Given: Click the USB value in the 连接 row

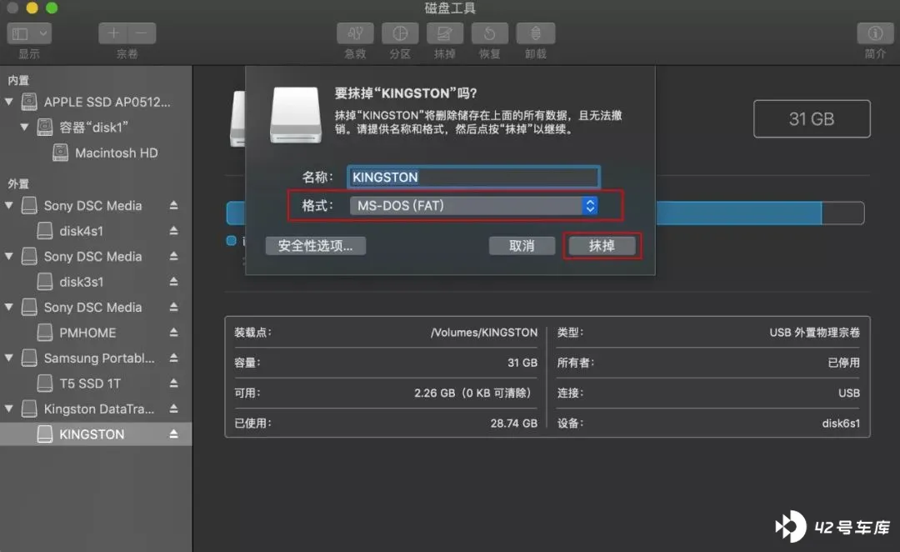Looking at the screenshot, I should [x=849, y=393].
